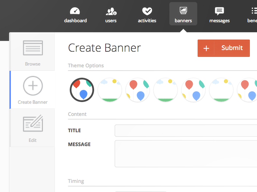Pick the red balloon with grass theme
Viewport: 257px width, 192px height.
[137, 90]
